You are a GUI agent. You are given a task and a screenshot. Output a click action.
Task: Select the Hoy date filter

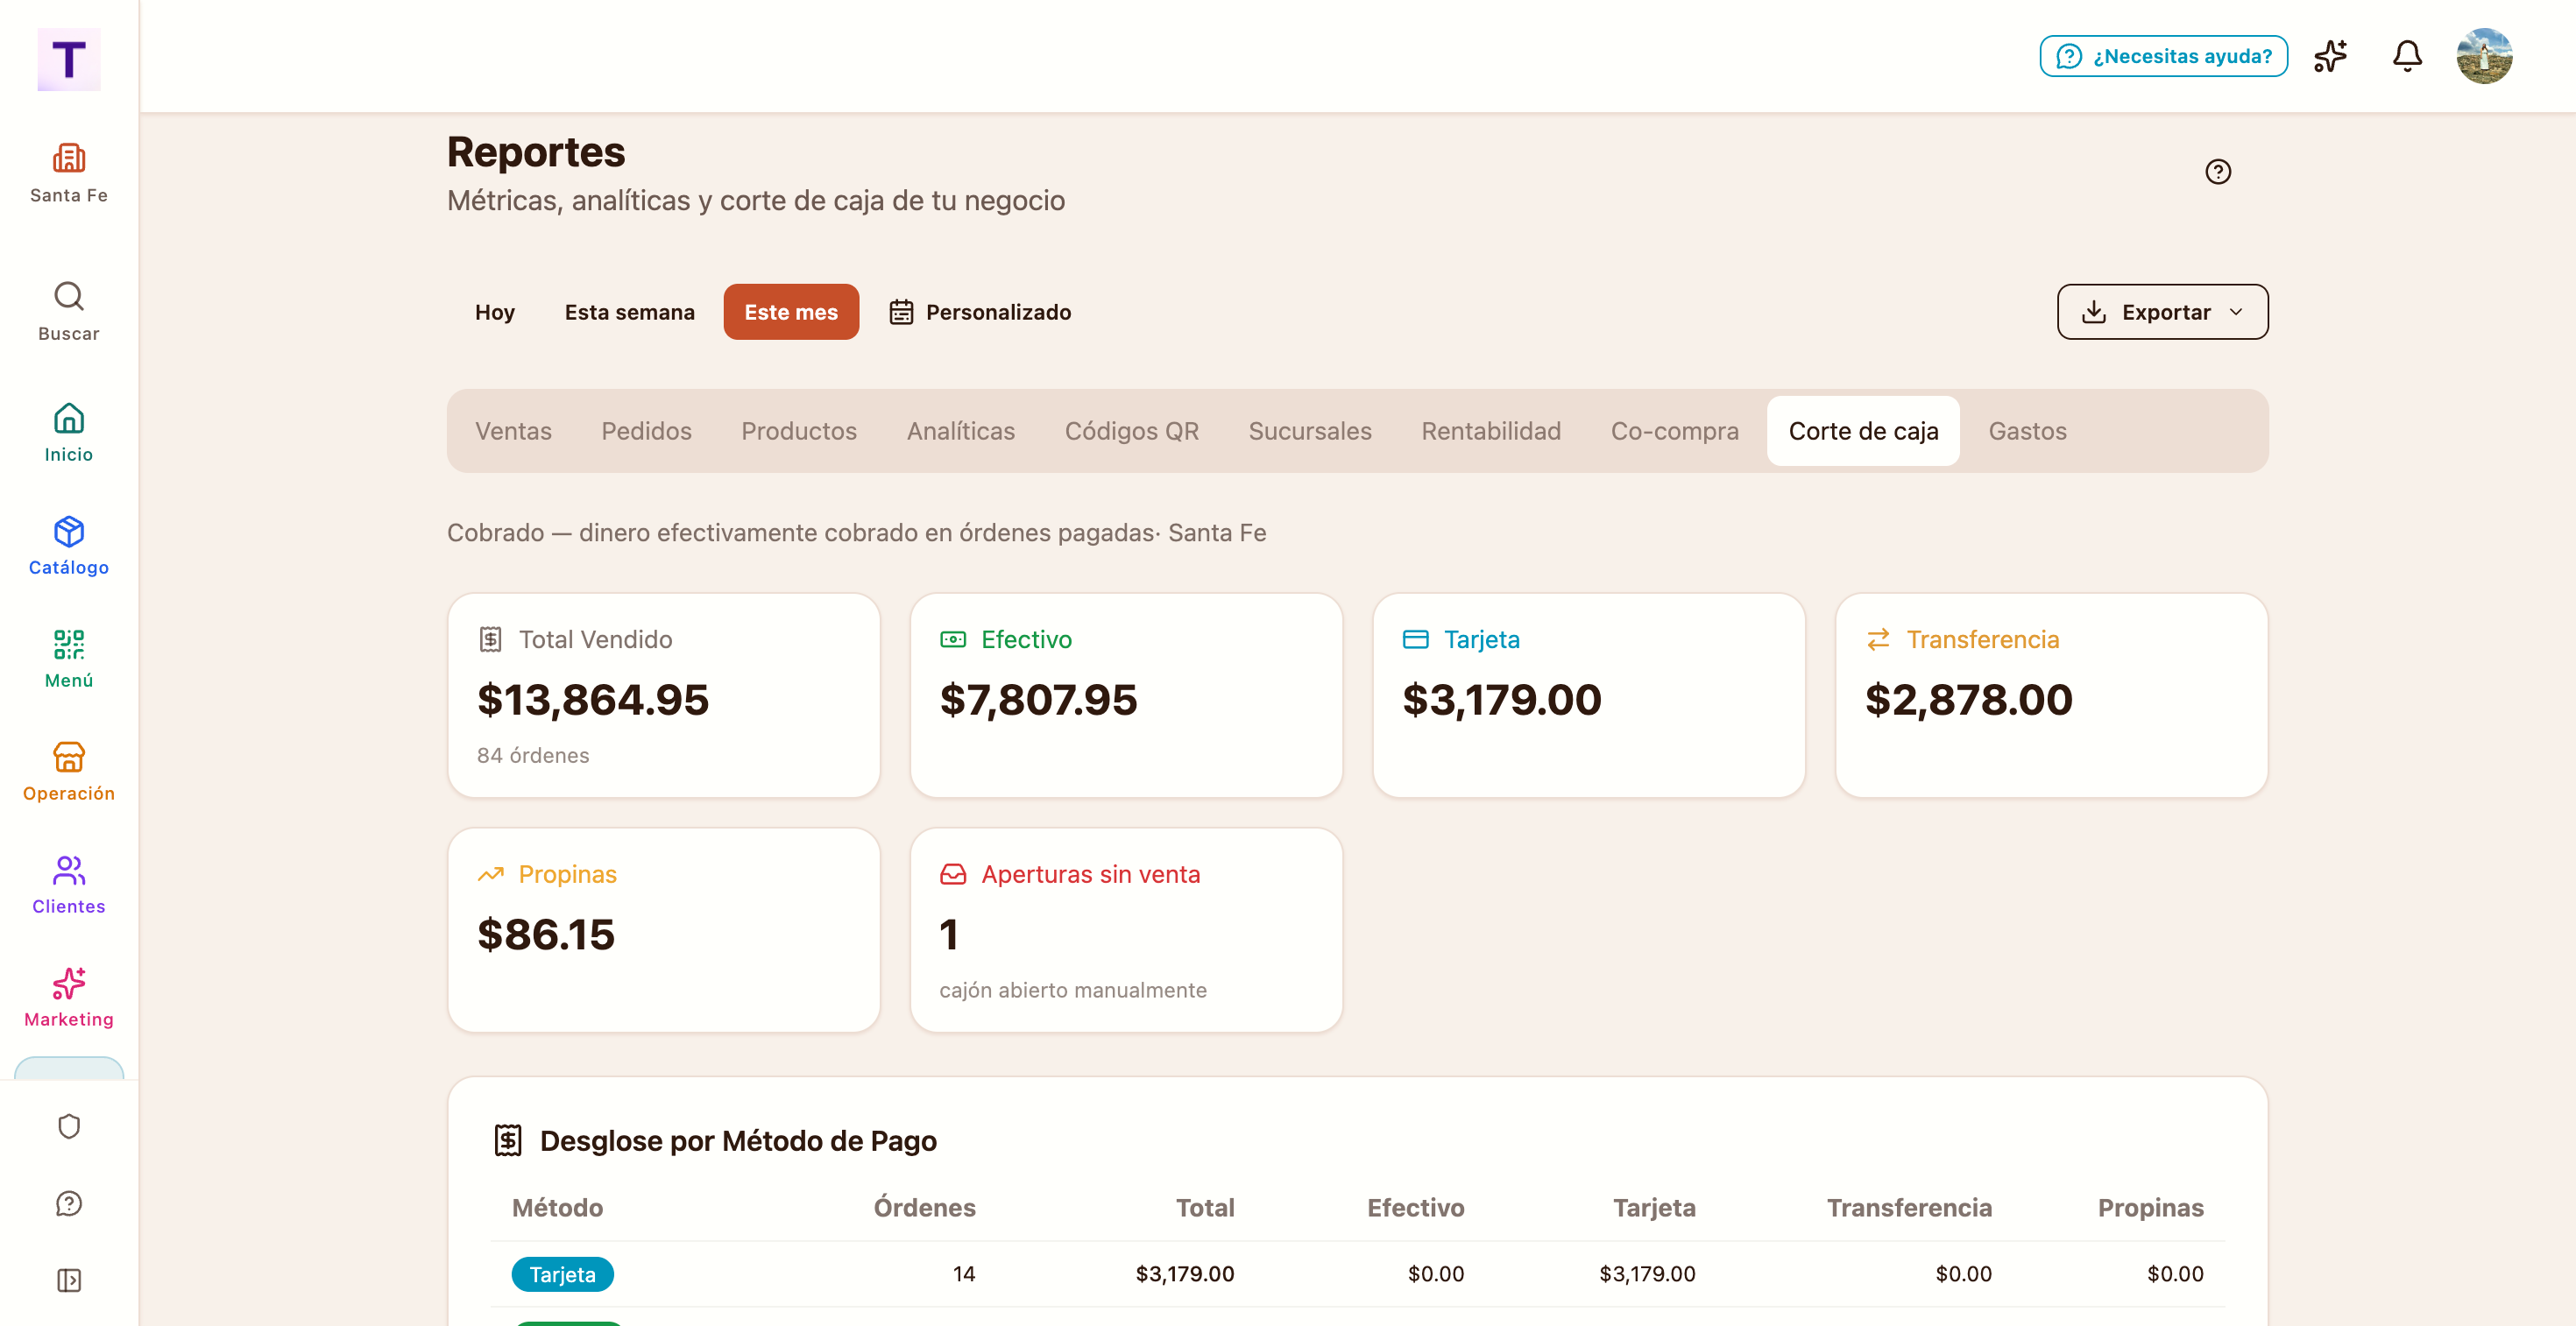[x=495, y=312]
